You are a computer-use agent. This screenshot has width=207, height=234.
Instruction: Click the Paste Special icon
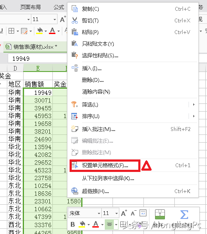75,55
